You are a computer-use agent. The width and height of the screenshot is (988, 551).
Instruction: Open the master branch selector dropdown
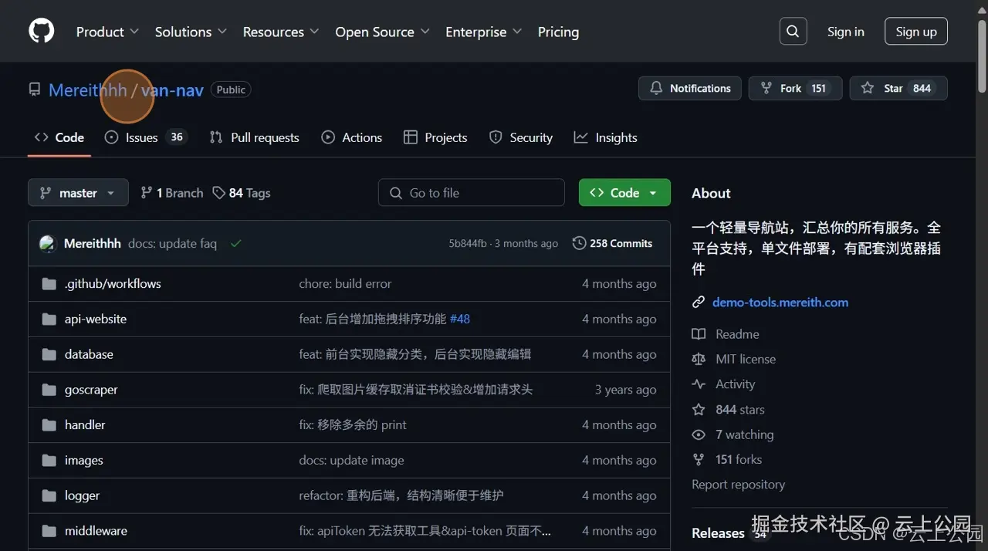tap(77, 193)
